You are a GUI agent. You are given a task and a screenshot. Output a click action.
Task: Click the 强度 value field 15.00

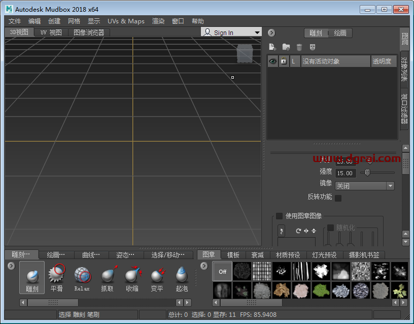coord(346,173)
